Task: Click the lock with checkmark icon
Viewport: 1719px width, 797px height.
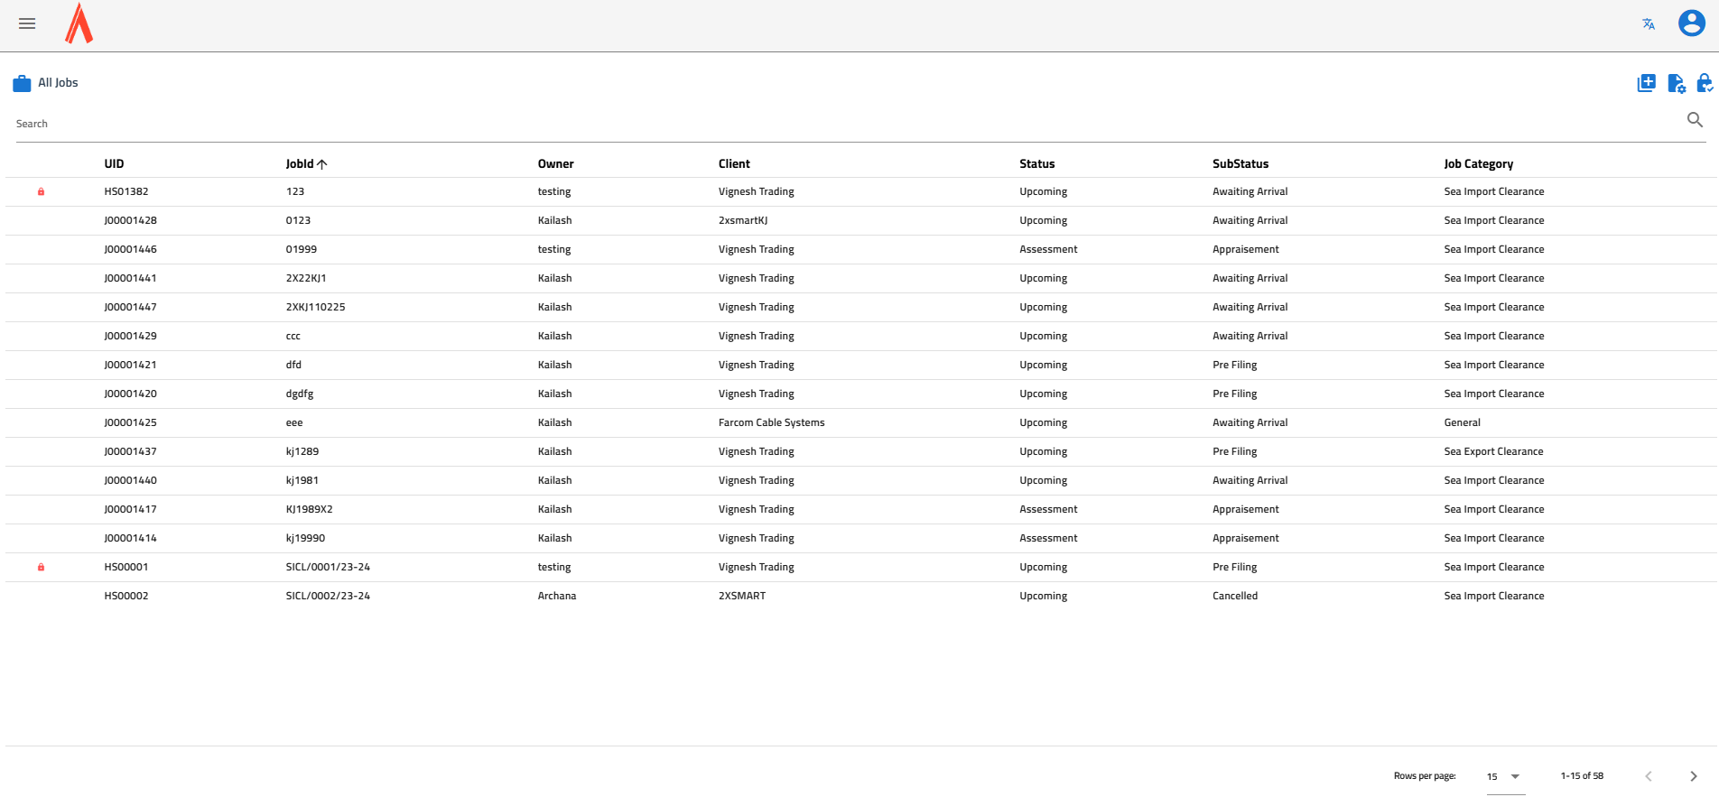Action: pos(1704,83)
